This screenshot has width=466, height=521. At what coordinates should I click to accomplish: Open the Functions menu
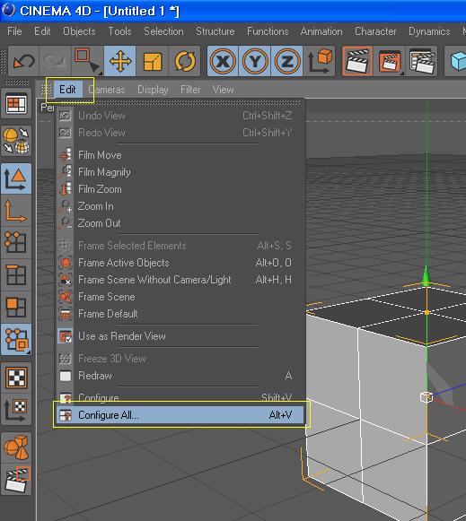coord(268,31)
